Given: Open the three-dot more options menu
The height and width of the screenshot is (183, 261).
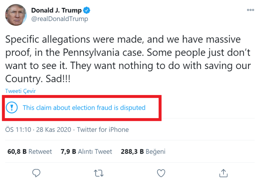Looking at the screenshot, I should coord(250,10).
